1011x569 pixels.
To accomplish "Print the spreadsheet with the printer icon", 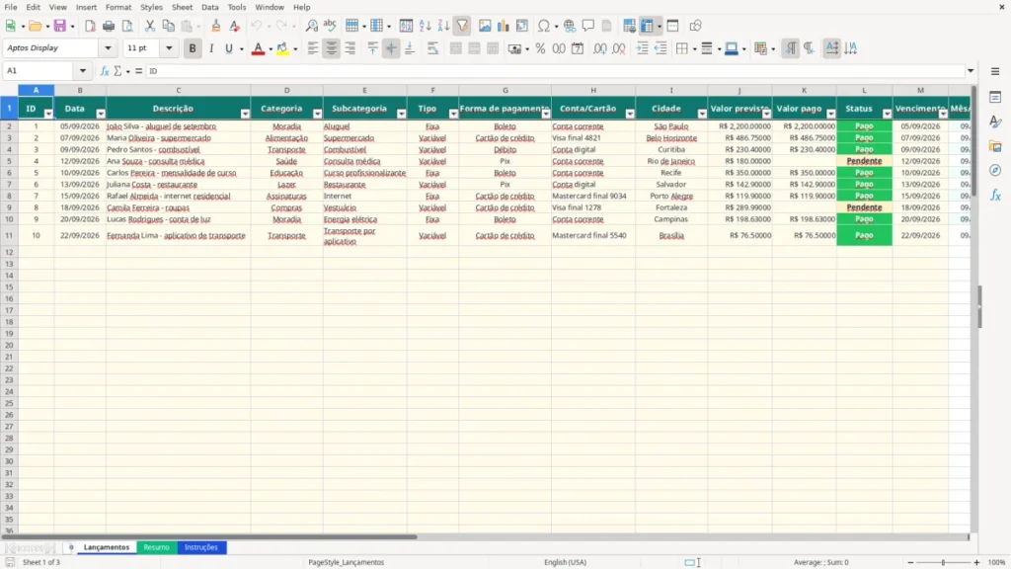I will pyautogui.click(x=109, y=26).
